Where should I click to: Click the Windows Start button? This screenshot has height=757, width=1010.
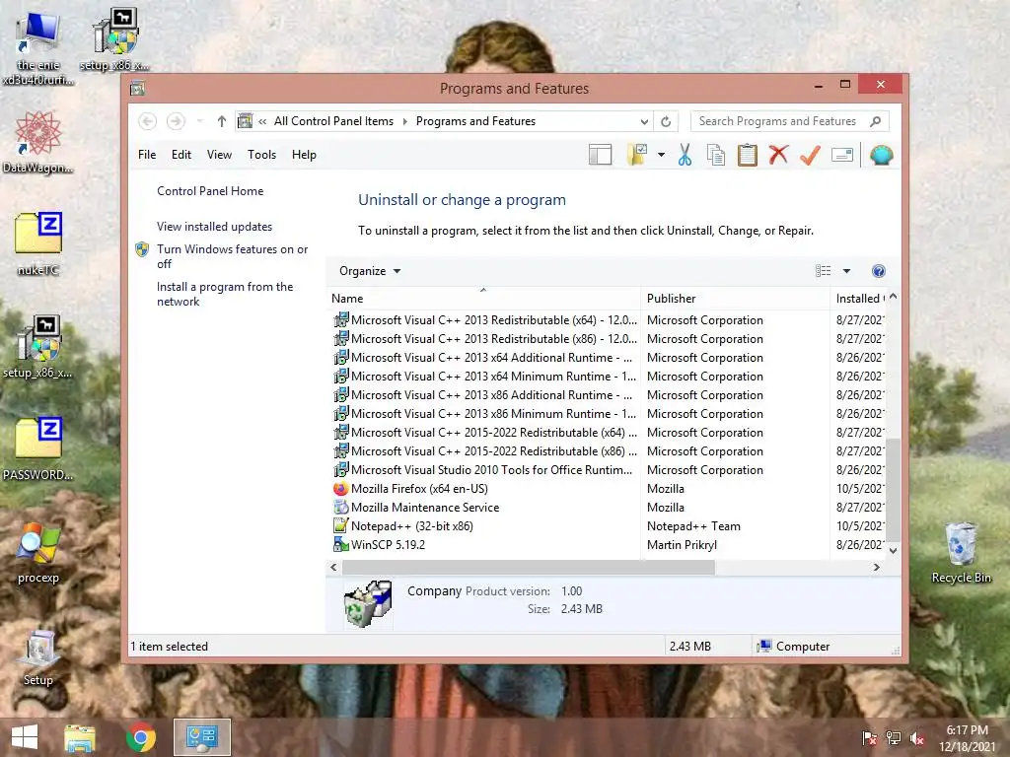[x=25, y=737]
